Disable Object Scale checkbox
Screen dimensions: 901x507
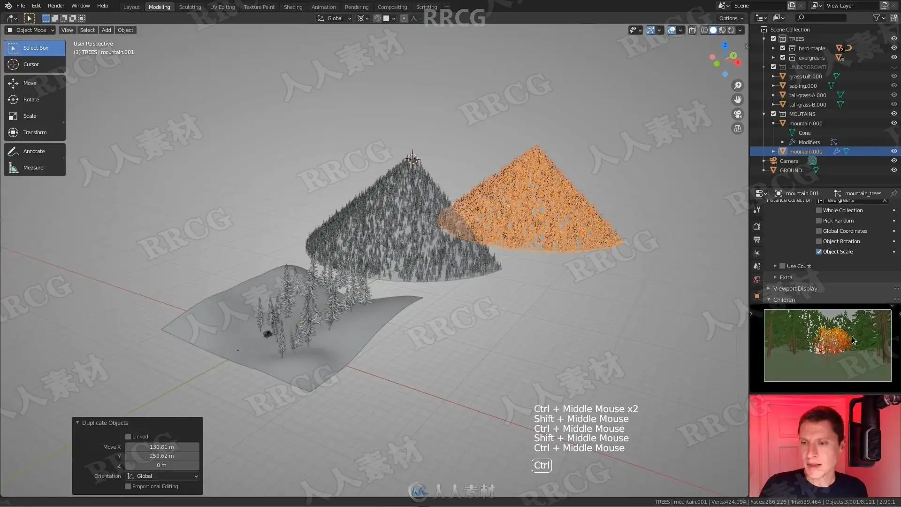pyautogui.click(x=819, y=252)
